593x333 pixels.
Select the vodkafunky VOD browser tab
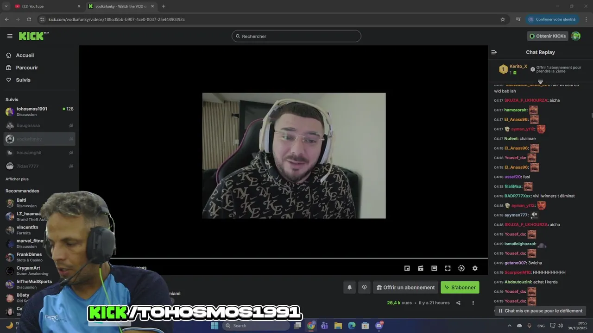point(121,6)
